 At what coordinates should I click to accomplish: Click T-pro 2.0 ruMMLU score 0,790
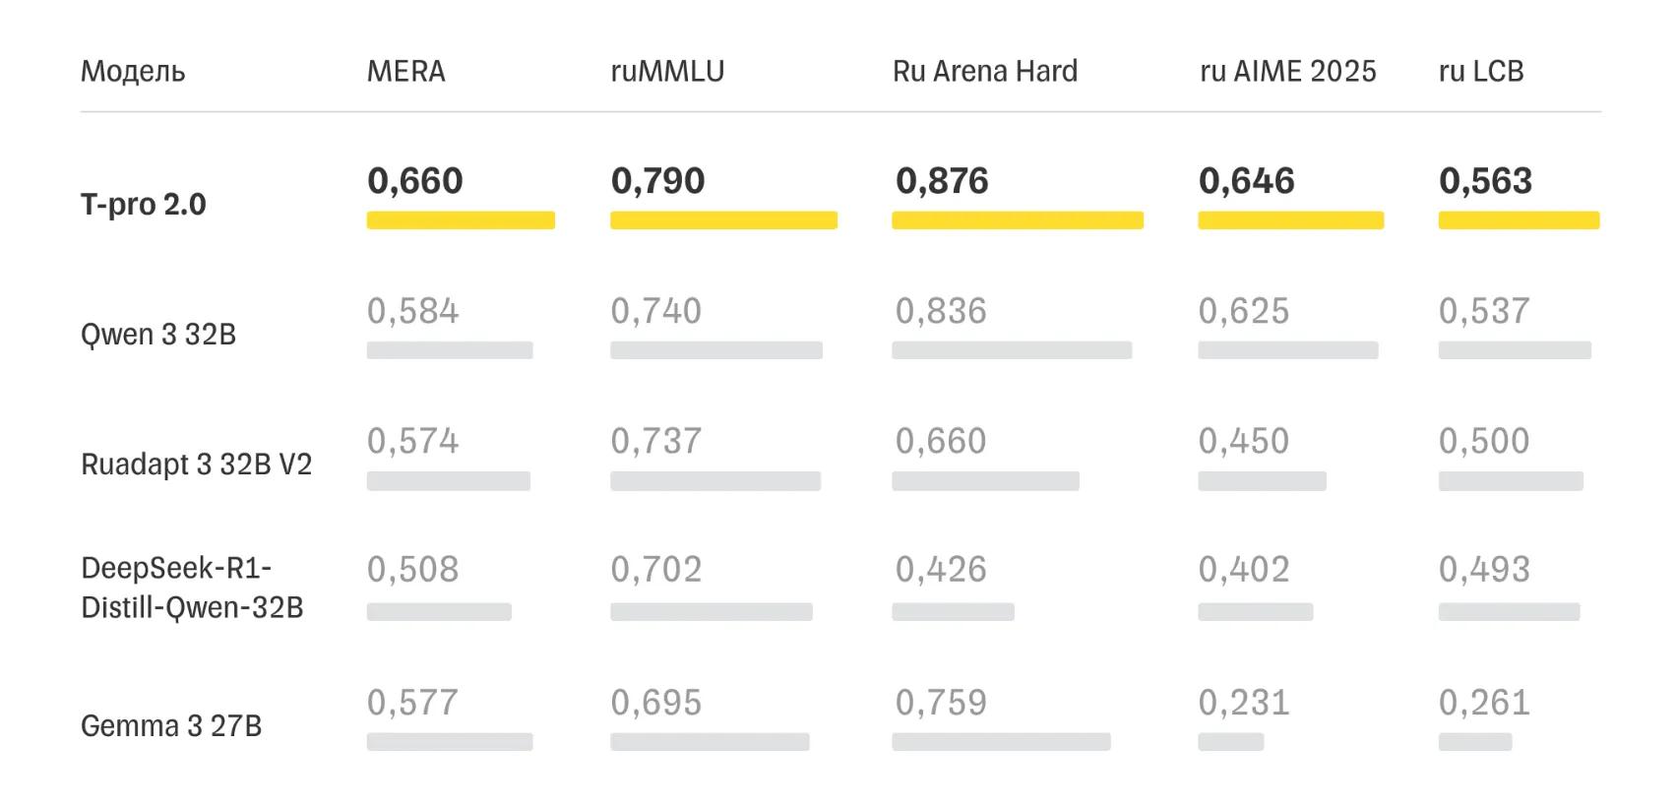657,181
